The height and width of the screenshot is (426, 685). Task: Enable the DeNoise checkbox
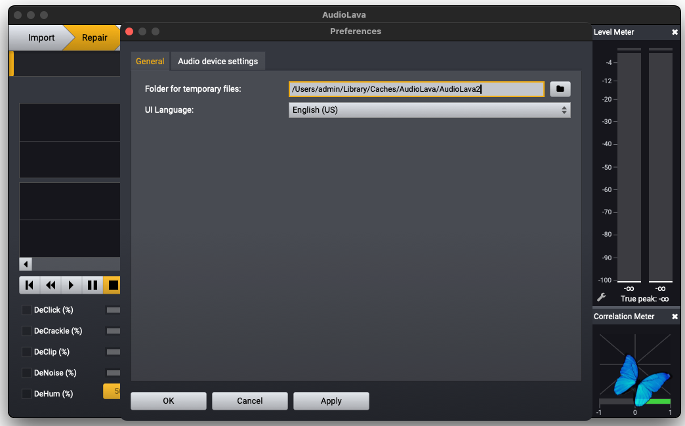tap(27, 373)
